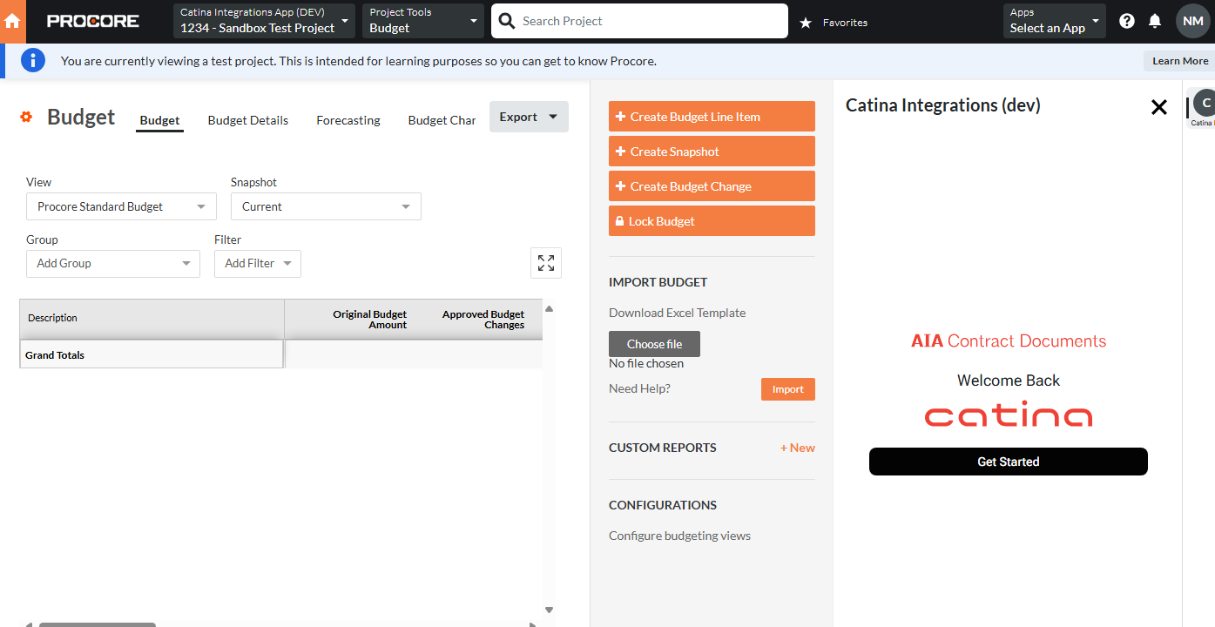The image size is (1215, 627).
Task: Switch to the Budget Details tab
Action: [x=248, y=120]
